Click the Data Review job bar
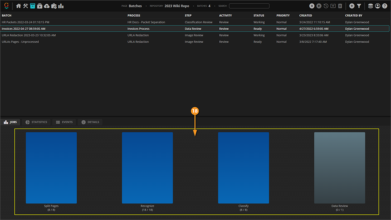Viewport: 391px width, 220px height. 339,168
